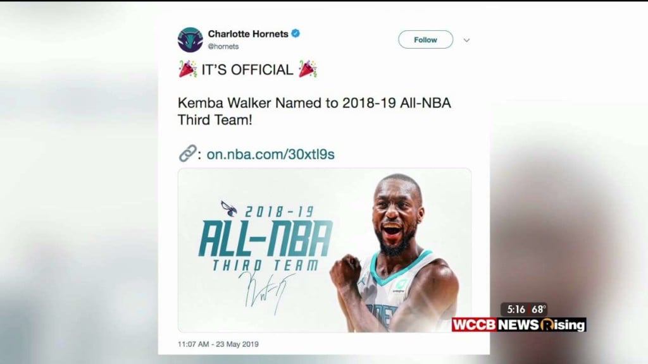This screenshot has height=364, width=648.
Task: Click the blue verified badge
Action: tap(296, 33)
